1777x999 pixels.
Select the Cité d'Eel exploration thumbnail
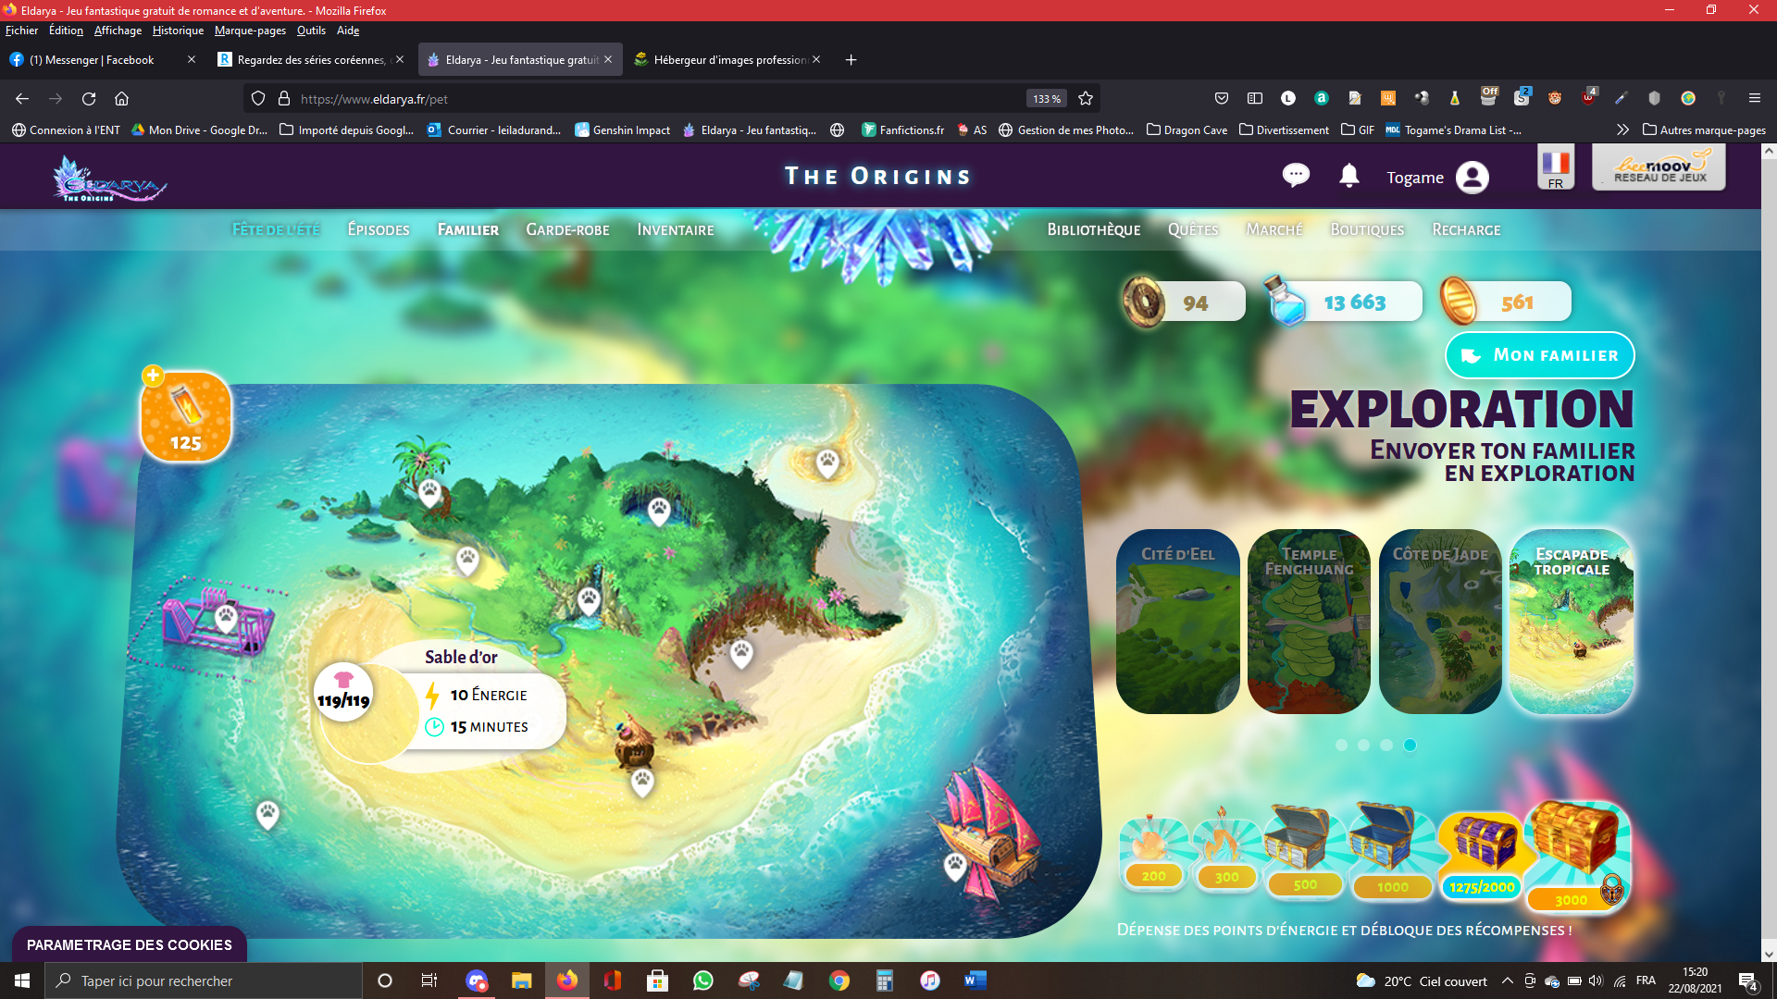point(1177,622)
